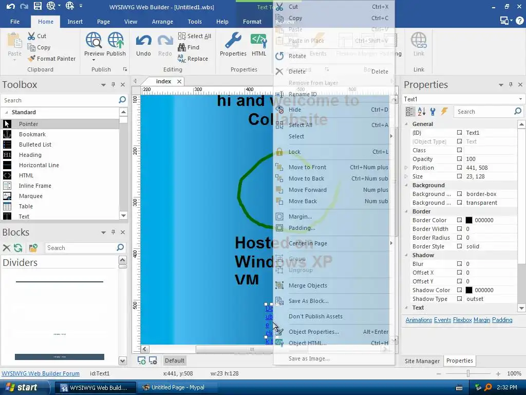Open the Preview tool in ribbon
Screen dimensions: 526x395
[94, 45]
